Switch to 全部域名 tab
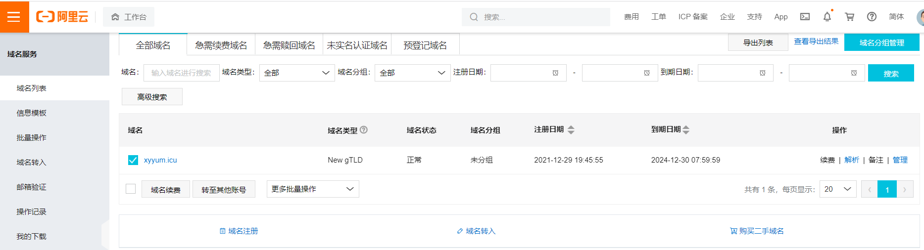 click(153, 45)
